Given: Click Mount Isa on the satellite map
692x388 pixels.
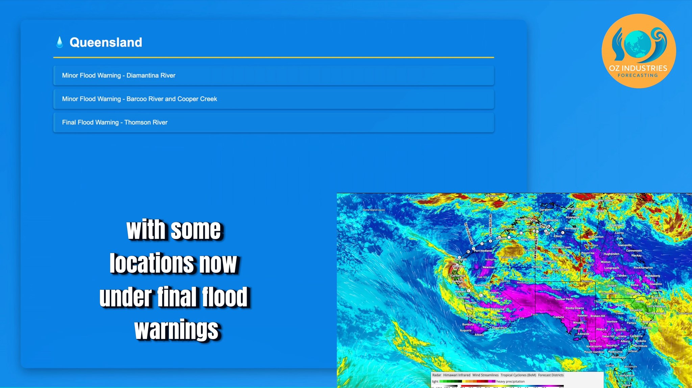Looking at the screenshot, I should [x=588, y=253].
